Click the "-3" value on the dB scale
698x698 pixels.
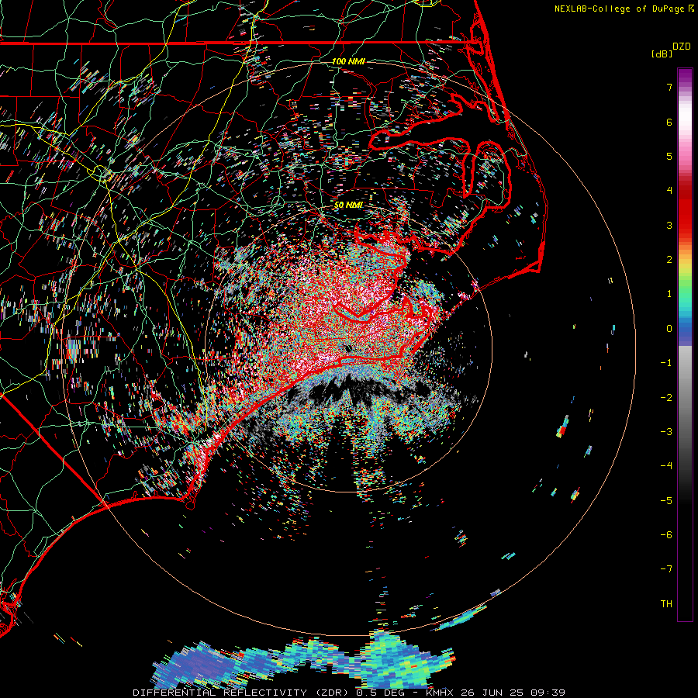click(666, 432)
